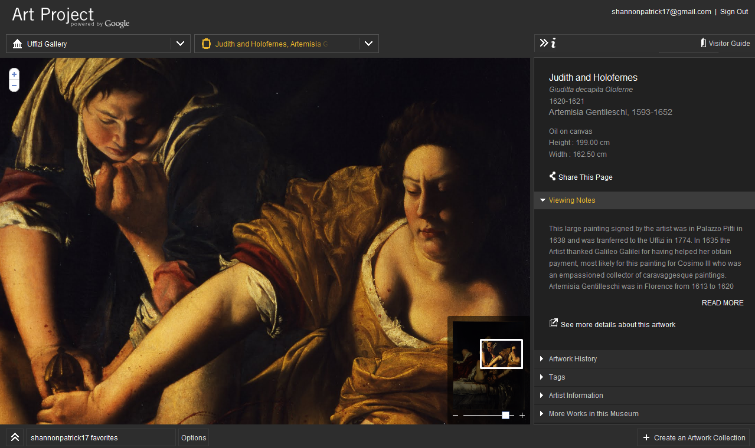Viewport: 755px width, 448px height.
Task: Click the Giuditta decapita Oloferne subtitle
Action: pyautogui.click(x=591, y=90)
